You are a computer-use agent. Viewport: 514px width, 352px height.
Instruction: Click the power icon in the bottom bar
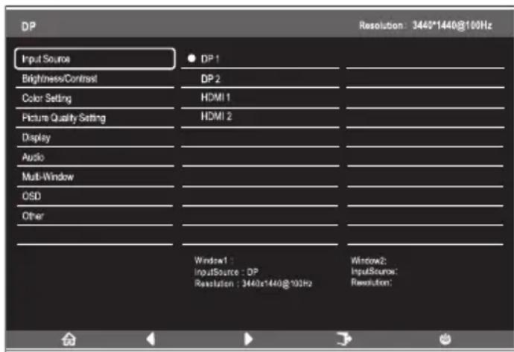coord(445,339)
